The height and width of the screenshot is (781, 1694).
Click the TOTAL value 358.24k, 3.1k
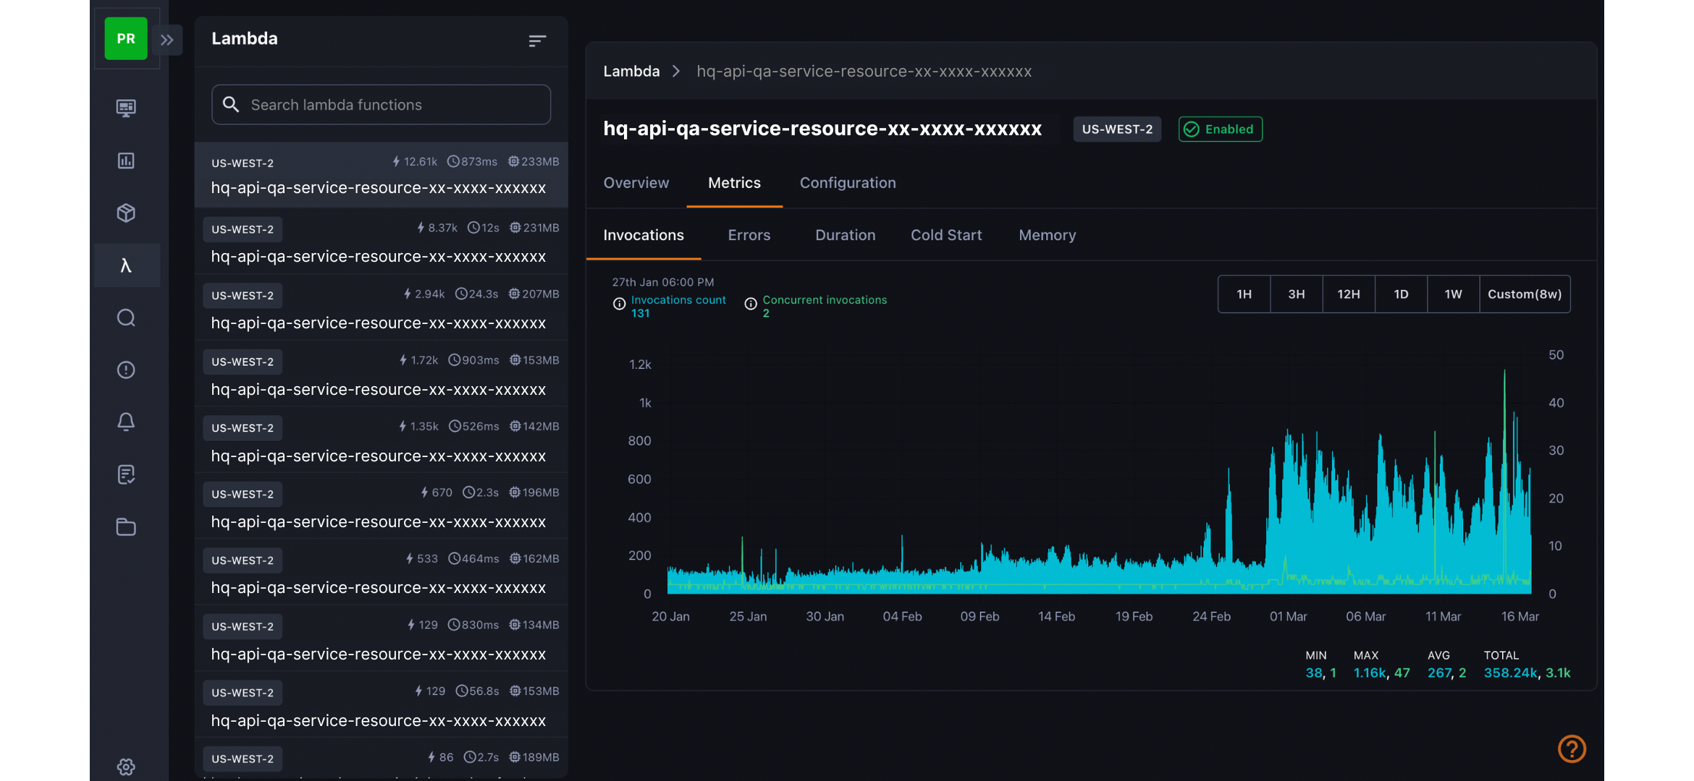[x=1527, y=673]
